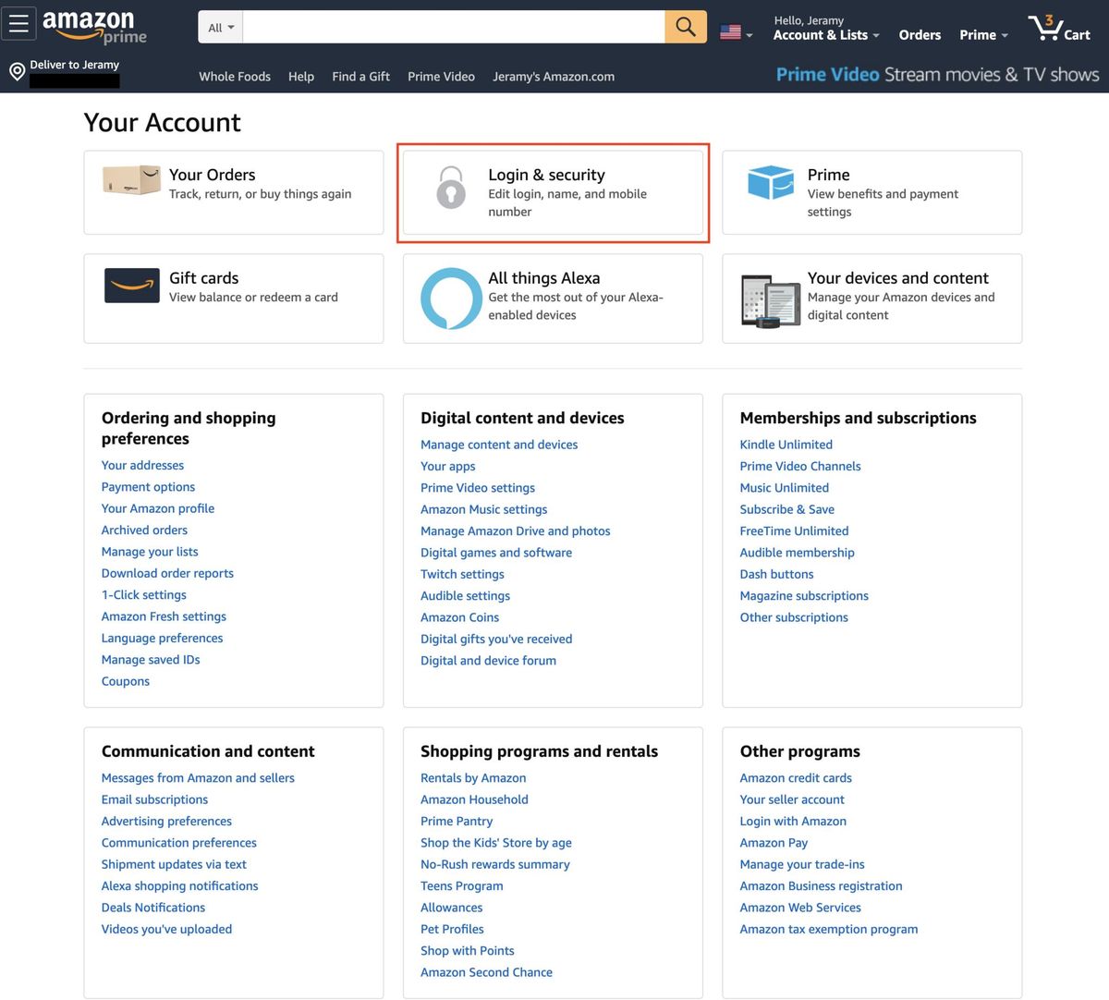The image size is (1109, 1000).
Task: Select Jeramy's Amazon.com in the navbar
Action: point(553,77)
